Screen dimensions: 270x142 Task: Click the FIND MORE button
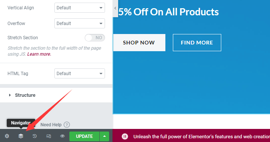click(197, 43)
